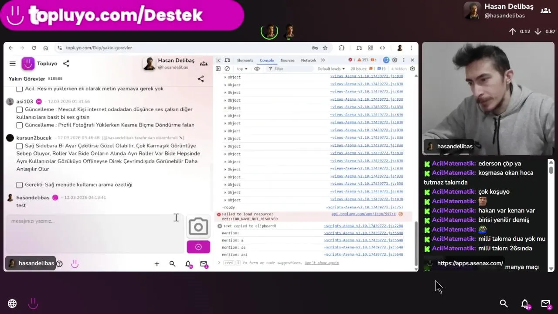Click the red 1 error counter
Viewport: 558px width, 314px height.
coord(352,60)
